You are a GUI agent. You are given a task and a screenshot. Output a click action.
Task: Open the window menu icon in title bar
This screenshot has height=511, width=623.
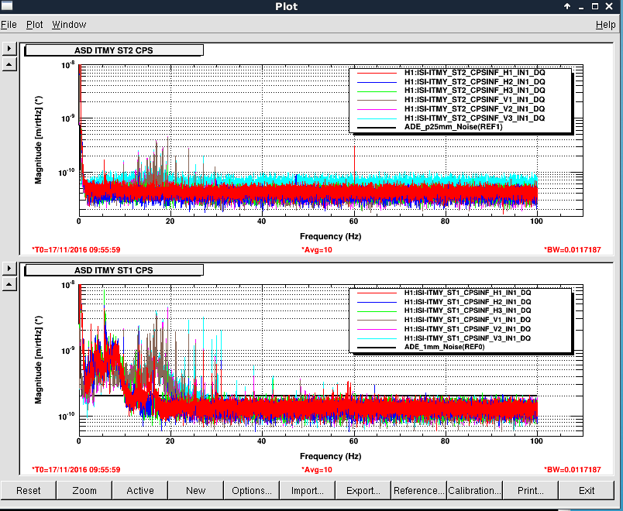tap(7, 7)
